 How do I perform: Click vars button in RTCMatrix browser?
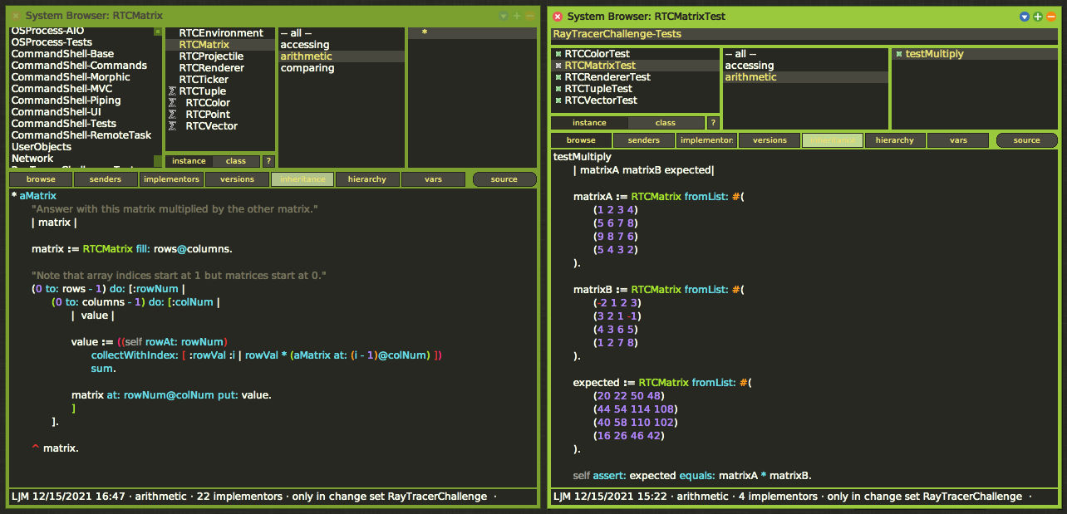pyautogui.click(x=433, y=179)
